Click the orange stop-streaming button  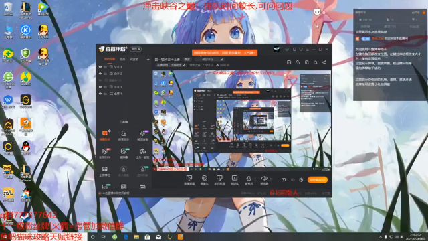pos(318,180)
